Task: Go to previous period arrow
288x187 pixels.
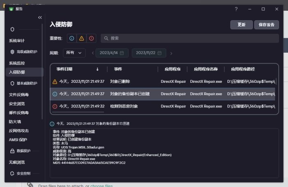Action: point(93,53)
